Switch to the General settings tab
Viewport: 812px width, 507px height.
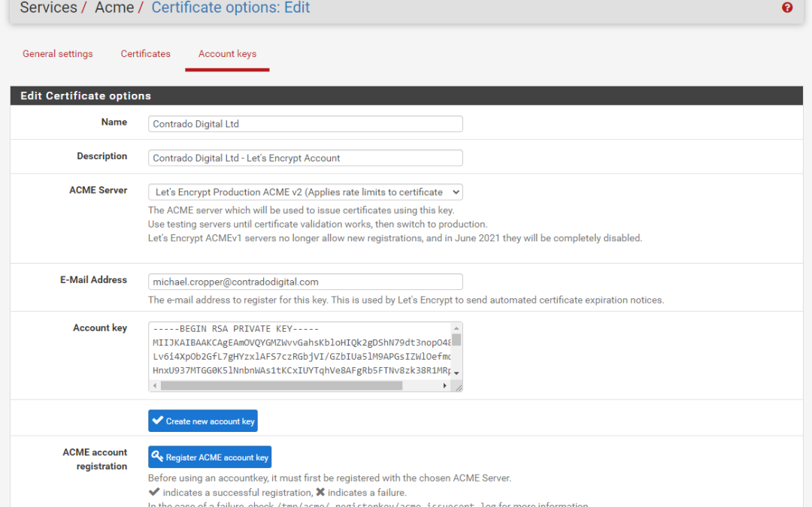click(57, 54)
